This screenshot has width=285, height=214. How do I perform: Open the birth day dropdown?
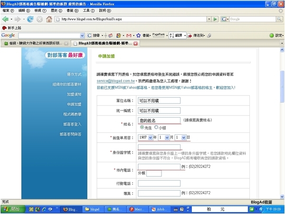point(183,138)
